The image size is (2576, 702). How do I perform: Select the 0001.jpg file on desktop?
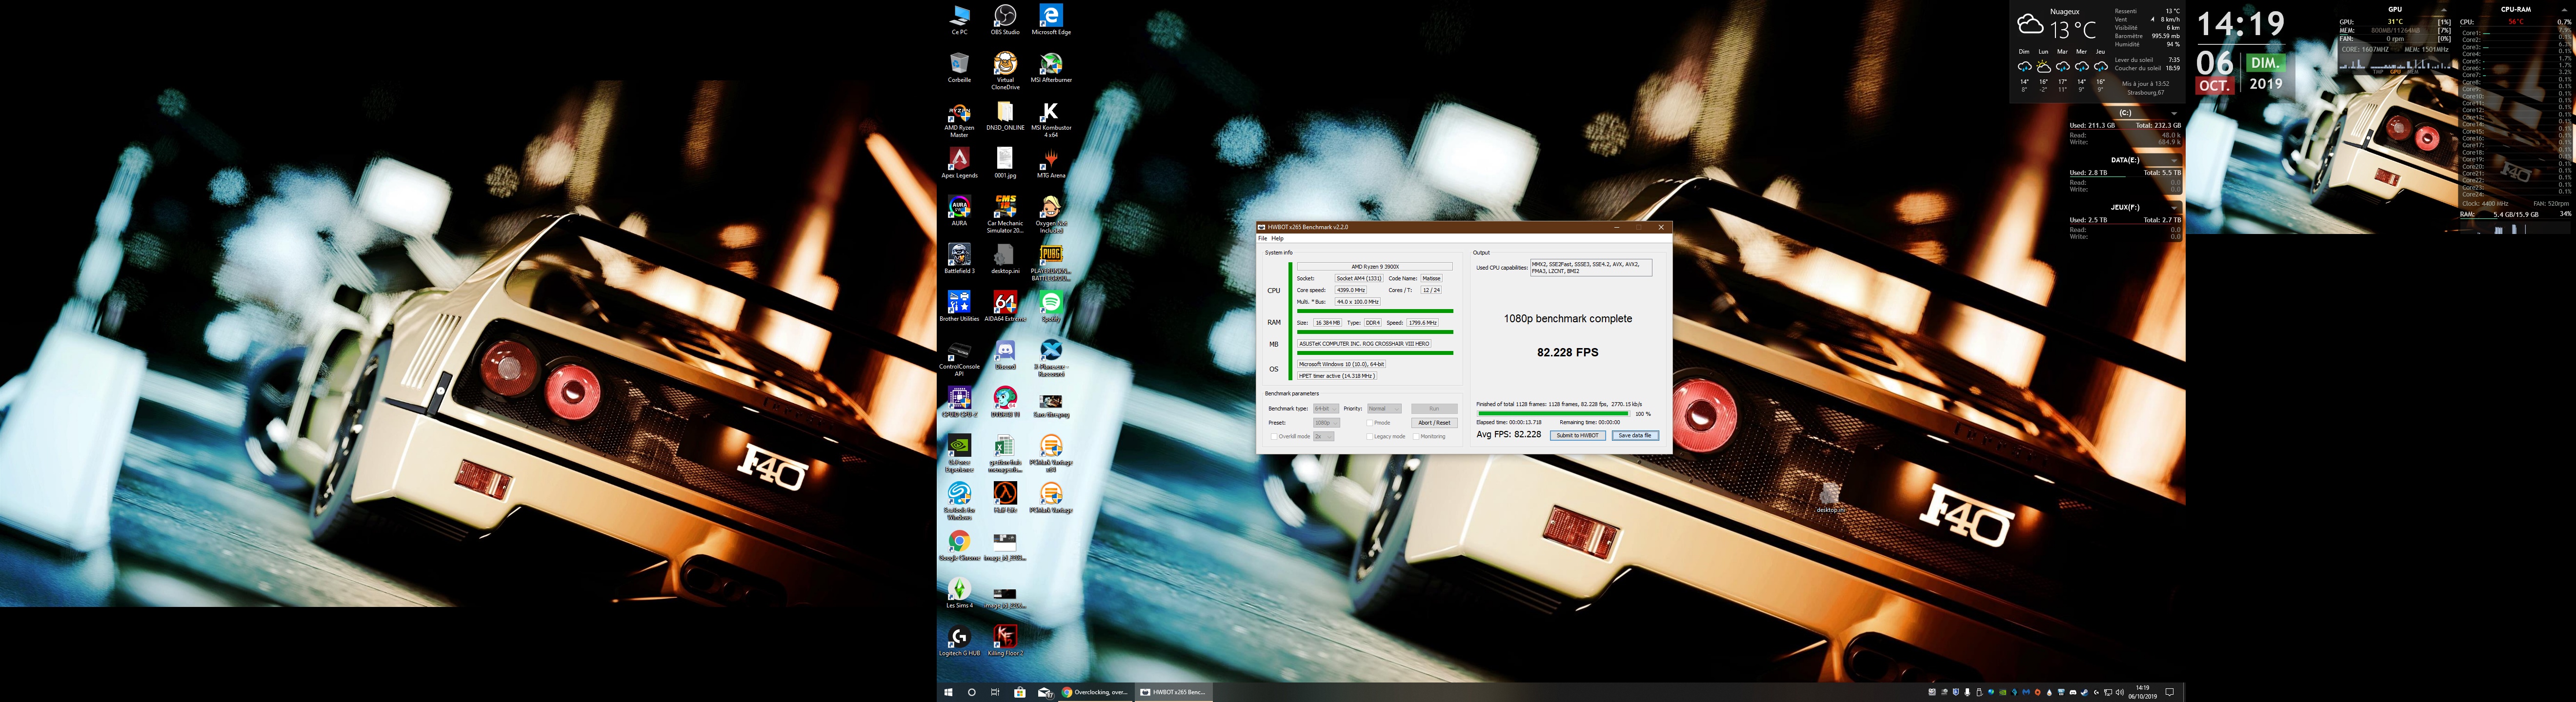pos(1005,164)
